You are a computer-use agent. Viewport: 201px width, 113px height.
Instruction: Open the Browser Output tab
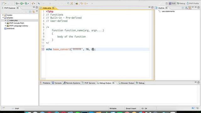tap(126, 83)
